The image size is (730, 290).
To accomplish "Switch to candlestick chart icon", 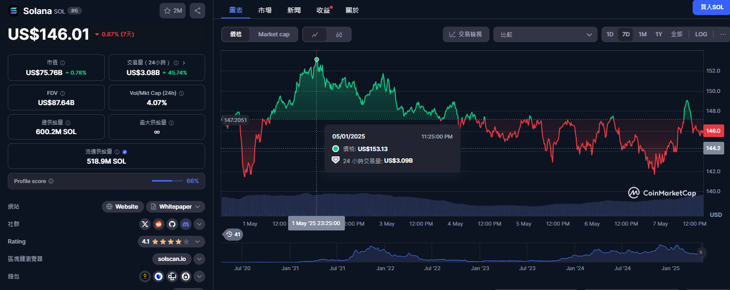I will 339,34.
